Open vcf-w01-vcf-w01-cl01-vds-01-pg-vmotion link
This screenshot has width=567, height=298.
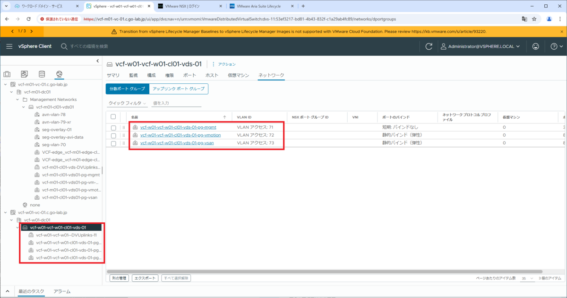coord(180,135)
